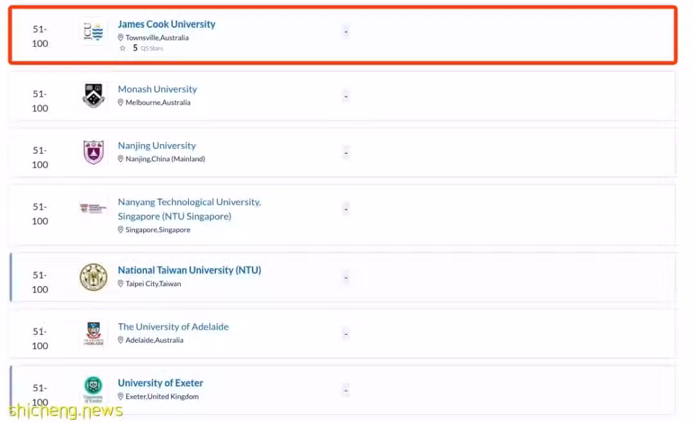Screen dimensions: 694x423
Task: Open Nanyang Technological University, Singapore link
Action: click(x=190, y=209)
